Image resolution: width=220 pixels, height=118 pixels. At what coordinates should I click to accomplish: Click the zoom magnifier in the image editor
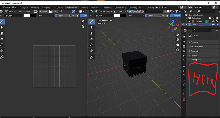(x=83, y=21)
